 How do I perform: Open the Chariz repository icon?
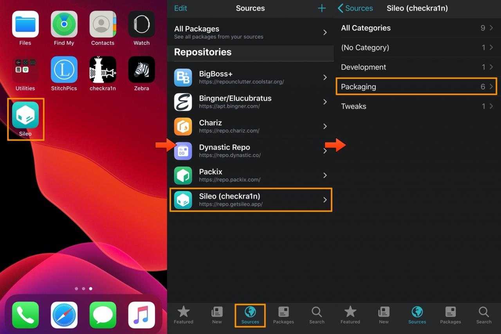pyautogui.click(x=183, y=126)
